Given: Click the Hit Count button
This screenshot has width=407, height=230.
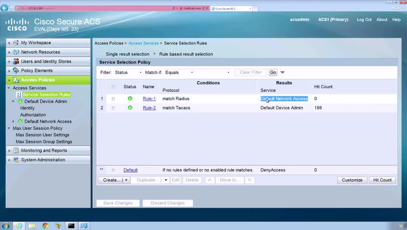Looking at the screenshot, I should pyautogui.click(x=383, y=180).
